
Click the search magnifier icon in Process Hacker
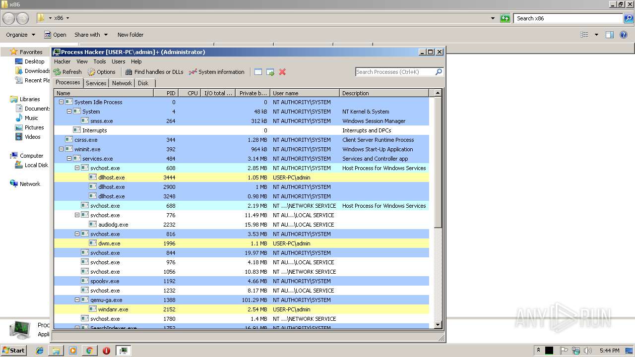[439, 72]
